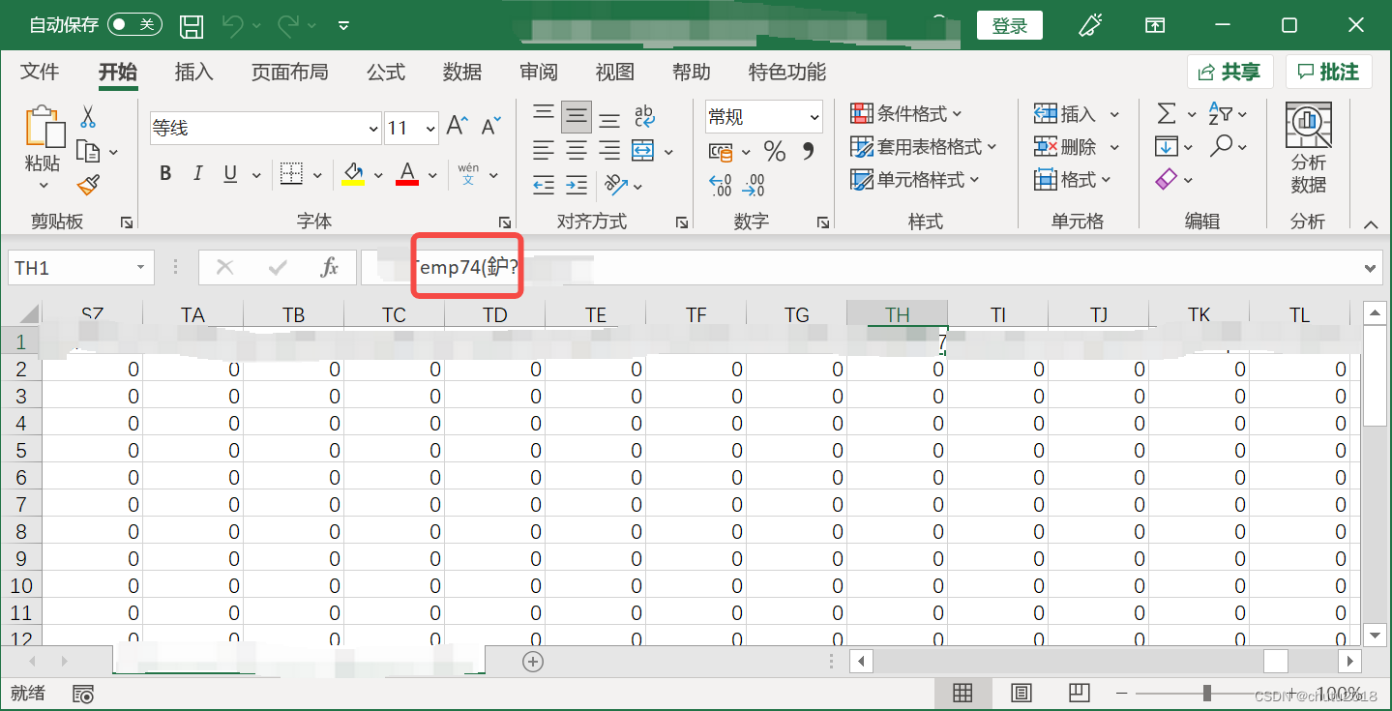Click the save icon in Quick Access Toolbar

point(191,26)
